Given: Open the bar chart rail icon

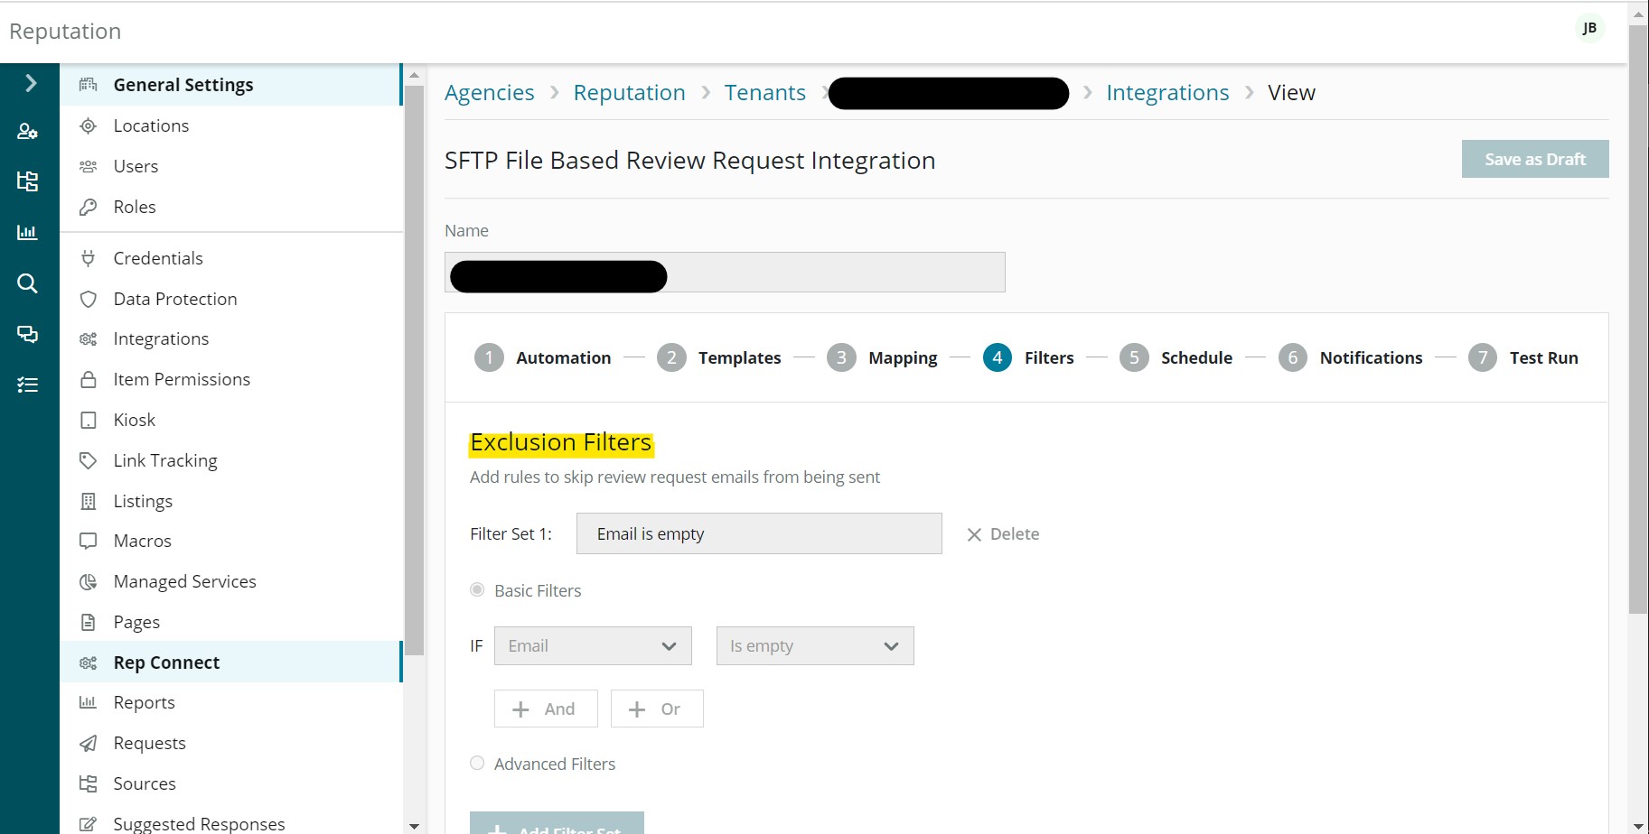Looking at the screenshot, I should [28, 232].
